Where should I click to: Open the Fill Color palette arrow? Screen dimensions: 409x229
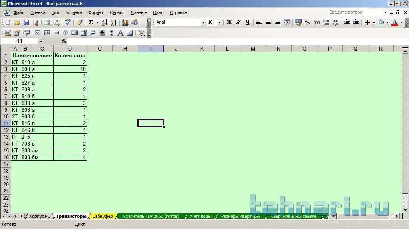click(x=387, y=22)
